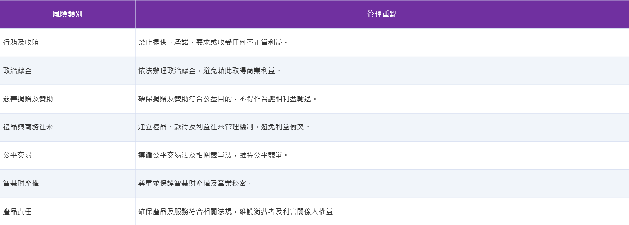Click text 確保捐贈及贊助符合公益目的
Viewport: 629px width, 225px height.
[x=185, y=99]
